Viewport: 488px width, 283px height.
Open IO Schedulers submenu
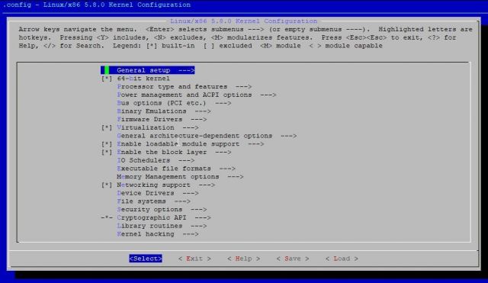[156, 160]
